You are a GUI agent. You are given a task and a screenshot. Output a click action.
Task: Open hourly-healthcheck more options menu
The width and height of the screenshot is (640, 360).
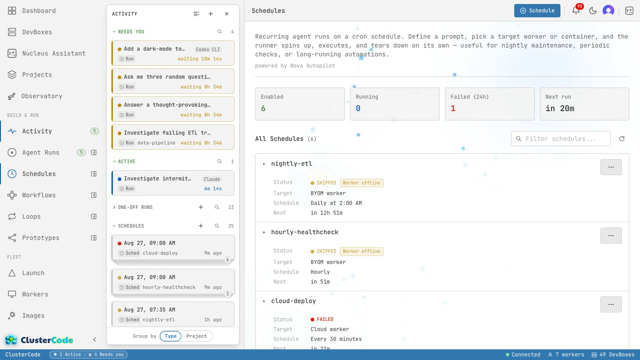point(611,236)
